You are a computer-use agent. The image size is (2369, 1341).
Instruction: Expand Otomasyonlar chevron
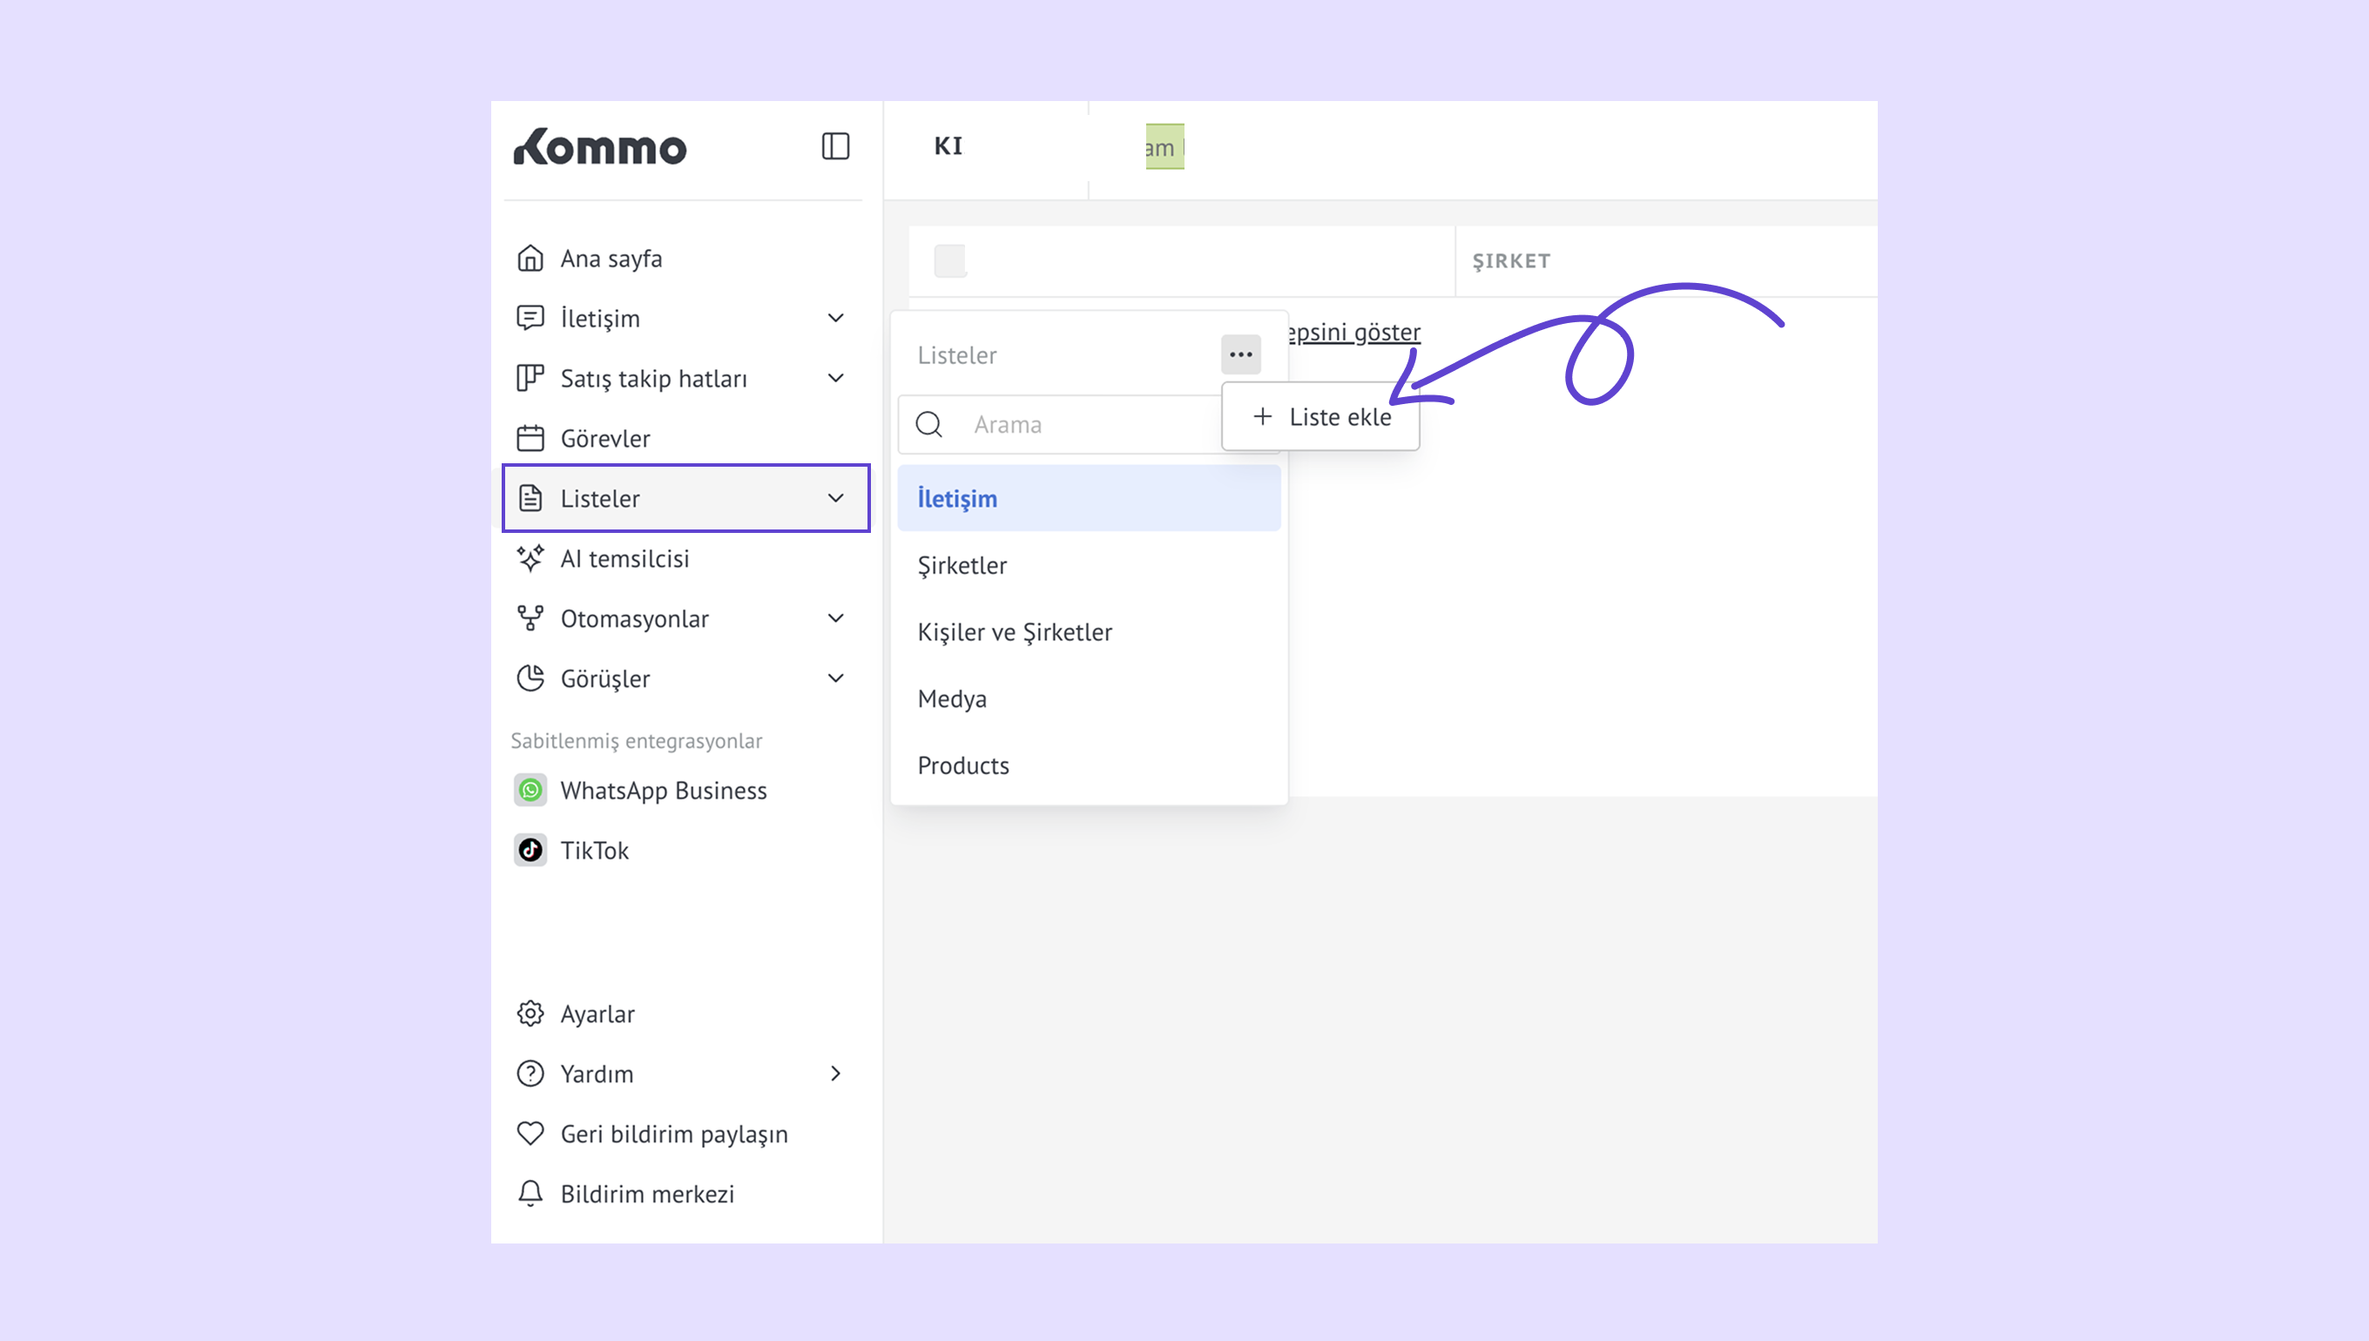pos(835,618)
